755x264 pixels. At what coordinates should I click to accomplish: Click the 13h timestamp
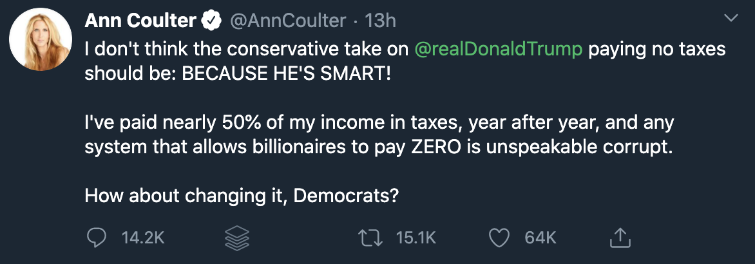pos(380,21)
